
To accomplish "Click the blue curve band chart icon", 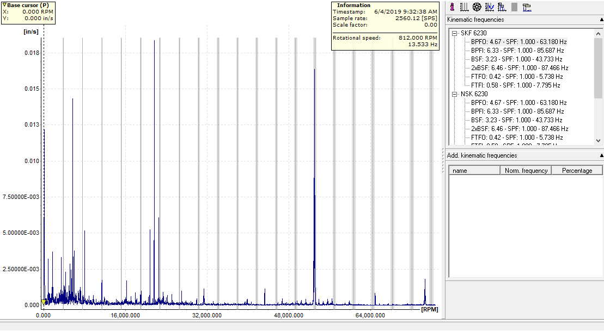I will [x=489, y=7].
